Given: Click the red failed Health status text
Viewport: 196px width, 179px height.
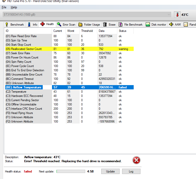Looking at the screenshot, I should pyautogui.click(x=28, y=171).
